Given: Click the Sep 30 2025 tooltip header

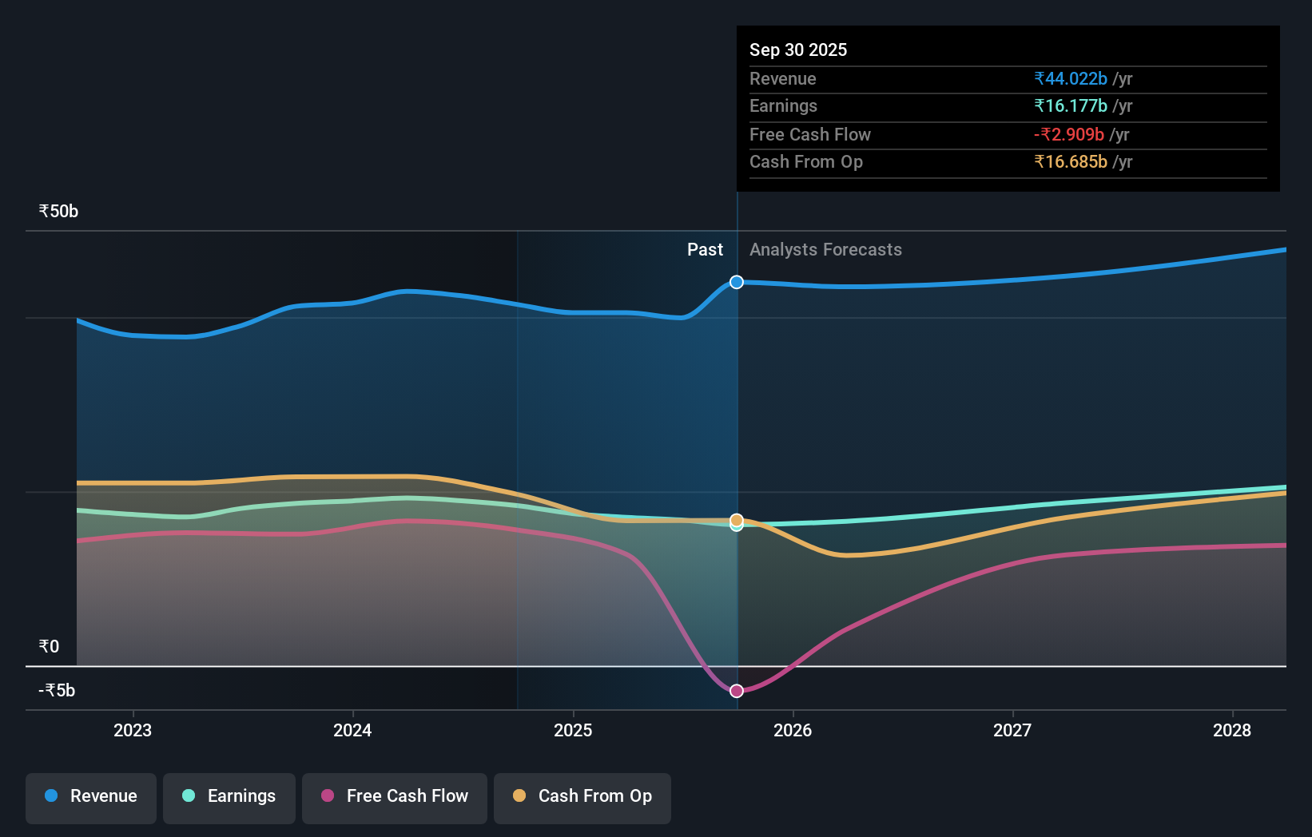Looking at the screenshot, I should tap(798, 50).
